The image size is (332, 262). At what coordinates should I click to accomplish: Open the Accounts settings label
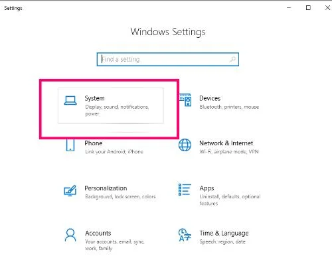click(x=98, y=233)
